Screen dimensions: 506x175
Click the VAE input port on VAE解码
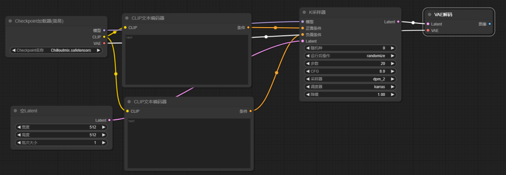click(428, 30)
